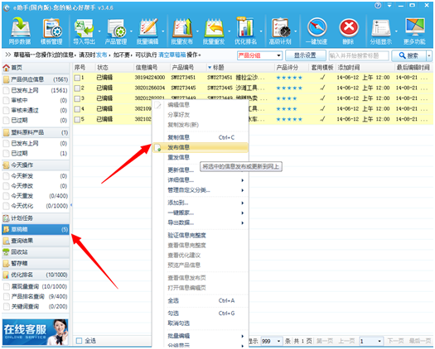Toggle the 全选 checkbox at bottom
Screen dimensions: 435x349
(x=79, y=341)
